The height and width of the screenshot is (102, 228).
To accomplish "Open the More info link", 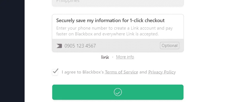I will 125,57.
